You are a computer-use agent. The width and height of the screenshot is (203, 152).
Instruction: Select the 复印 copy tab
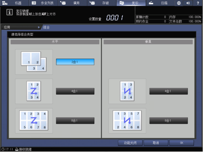click(x=131, y=3)
